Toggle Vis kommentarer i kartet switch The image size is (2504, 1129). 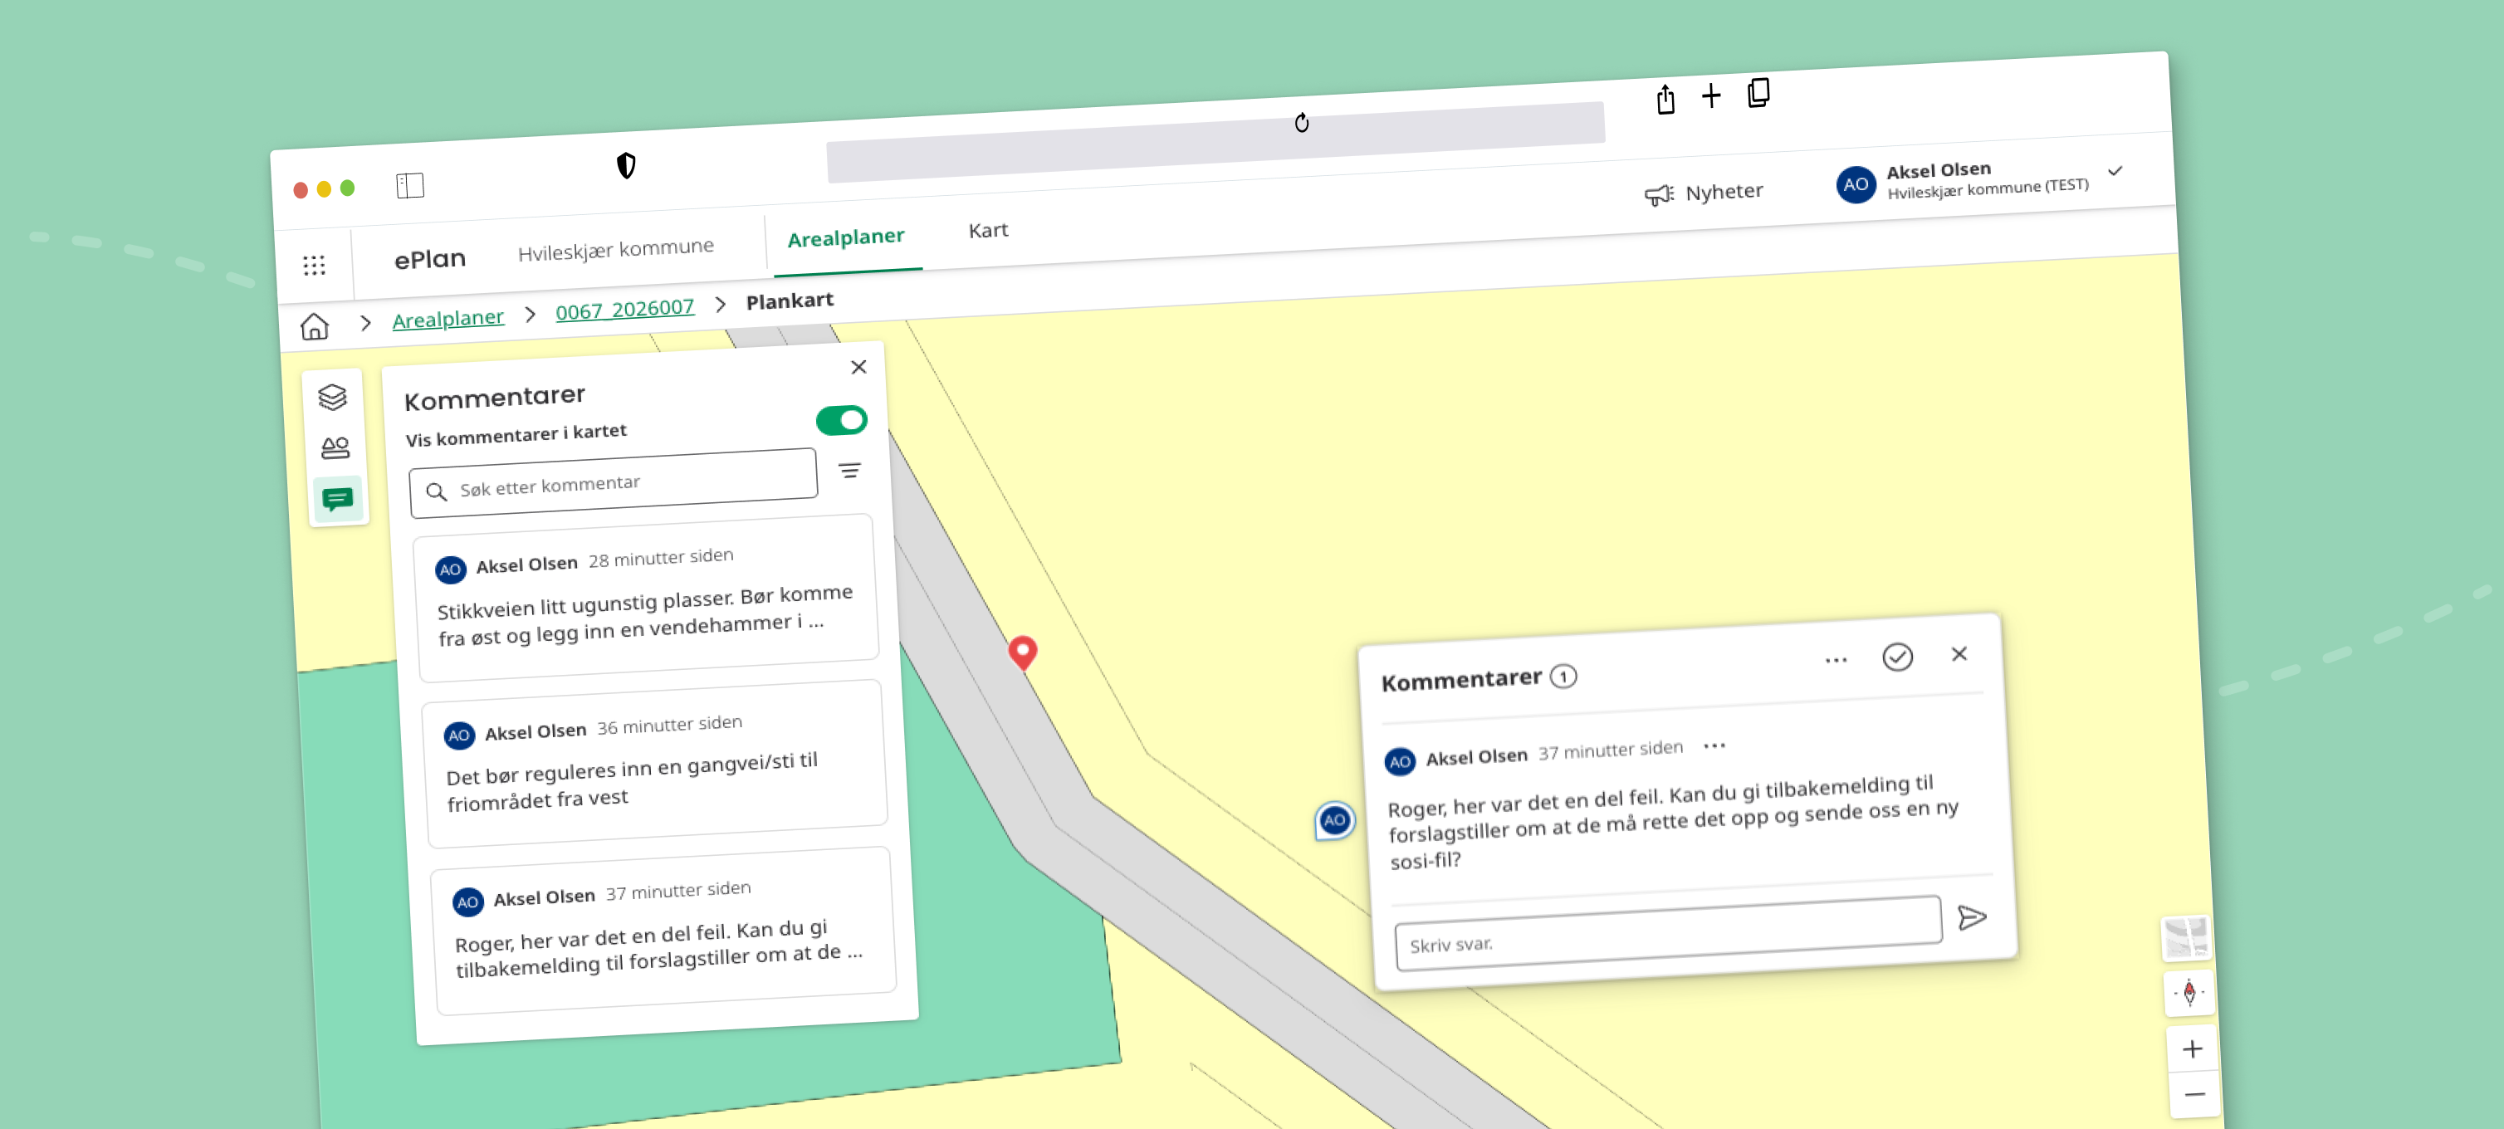point(841,421)
